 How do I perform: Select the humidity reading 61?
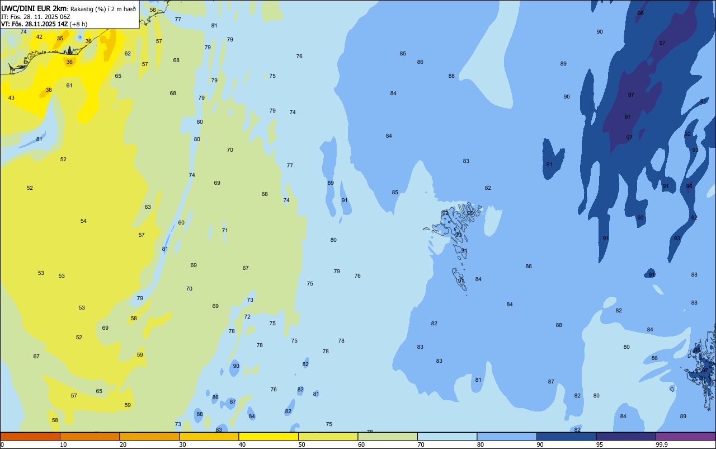click(x=69, y=86)
